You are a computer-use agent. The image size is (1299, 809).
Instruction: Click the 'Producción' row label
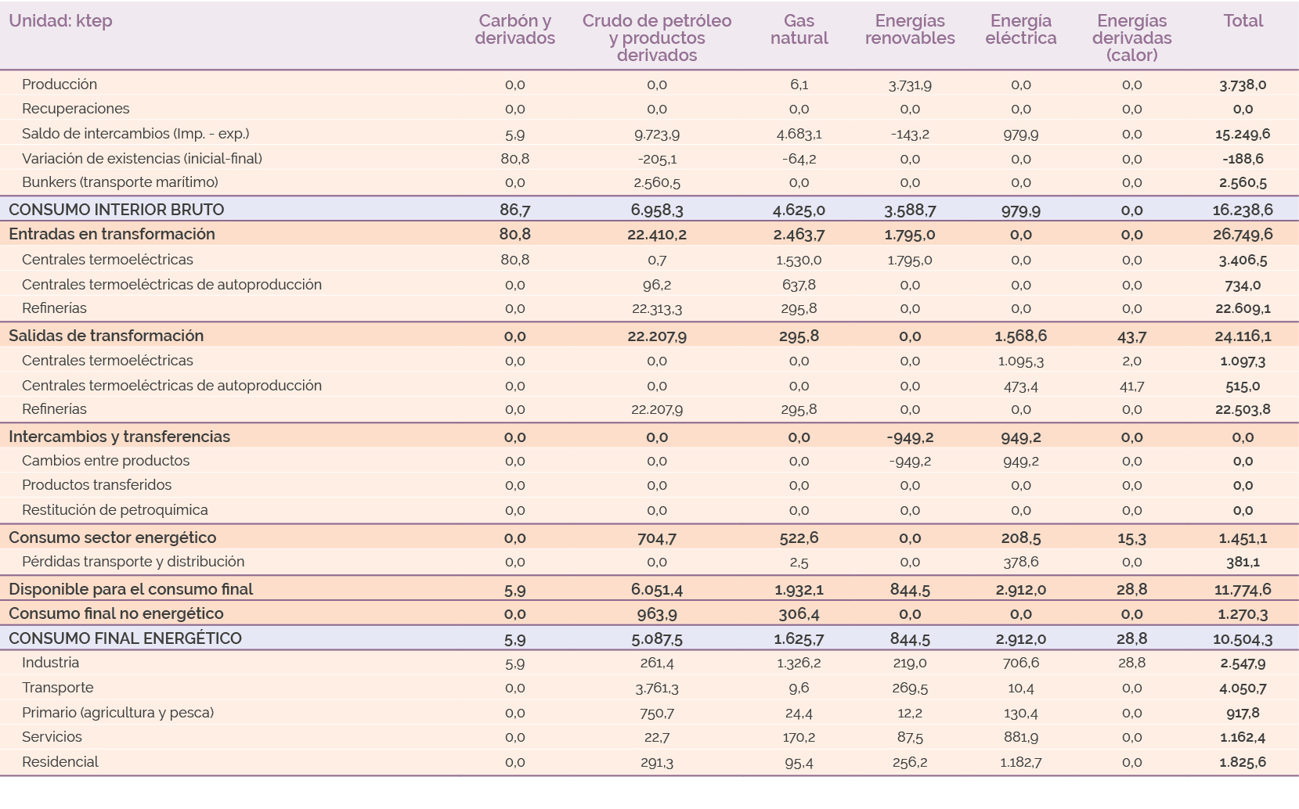(x=60, y=84)
